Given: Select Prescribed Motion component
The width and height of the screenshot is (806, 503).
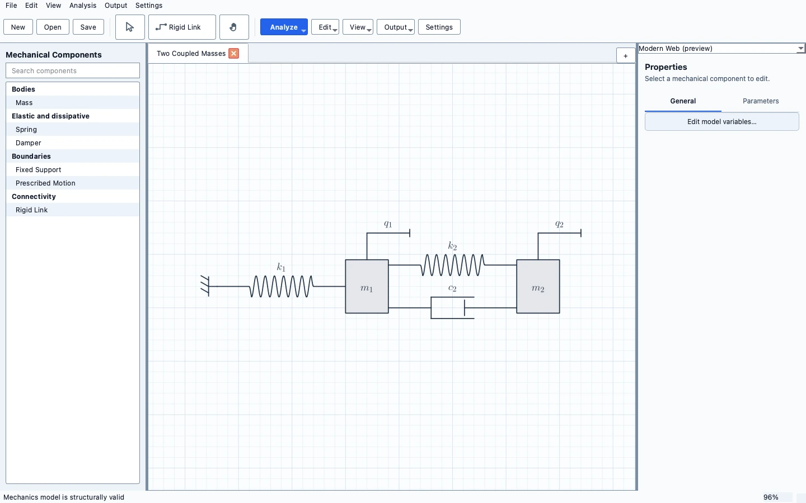Looking at the screenshot, I should [73, 183].
